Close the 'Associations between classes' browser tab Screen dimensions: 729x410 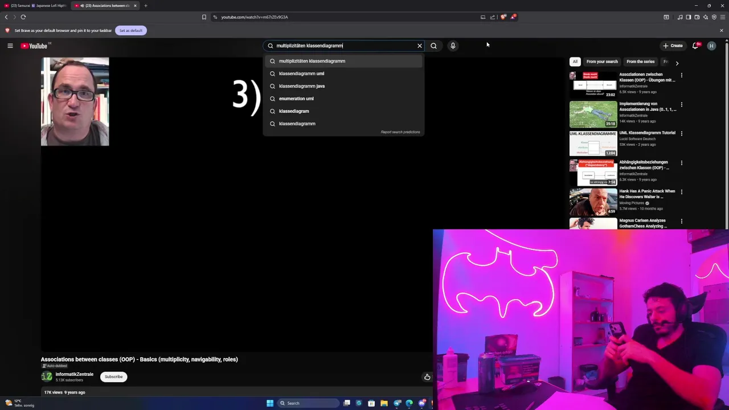pos(135,6)
